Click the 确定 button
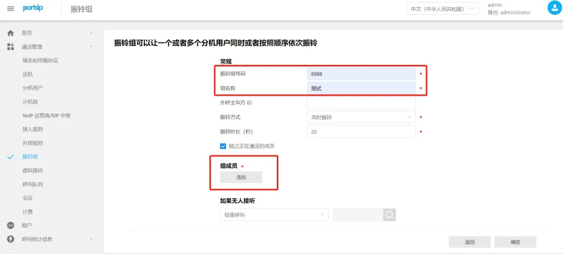Screen dimensions: 563x254 click(515, 242)
